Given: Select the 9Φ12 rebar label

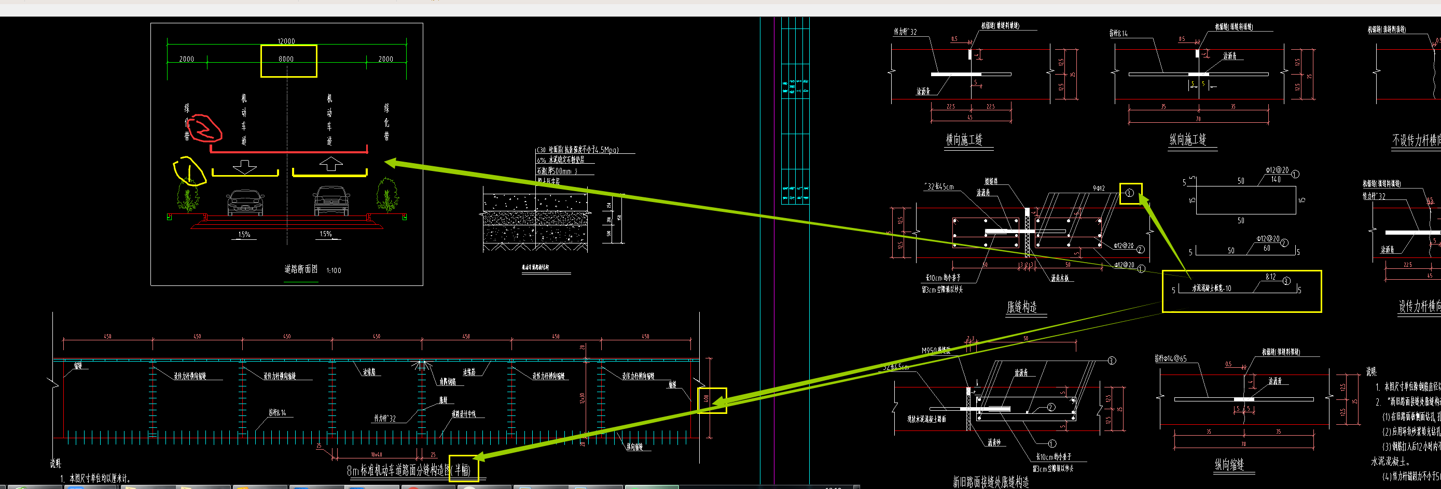Looking at the screenshot, I should click(1099, 189).
